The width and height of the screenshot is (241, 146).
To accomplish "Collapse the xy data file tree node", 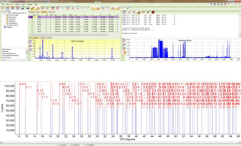I will 3,13.
